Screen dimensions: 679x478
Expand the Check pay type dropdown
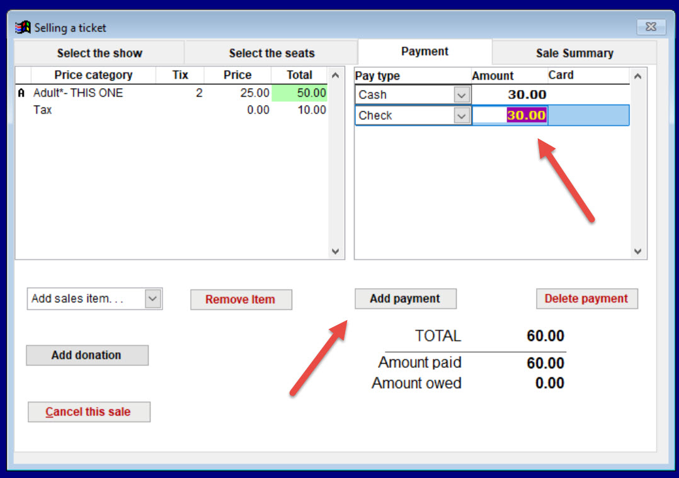[461, 116]
